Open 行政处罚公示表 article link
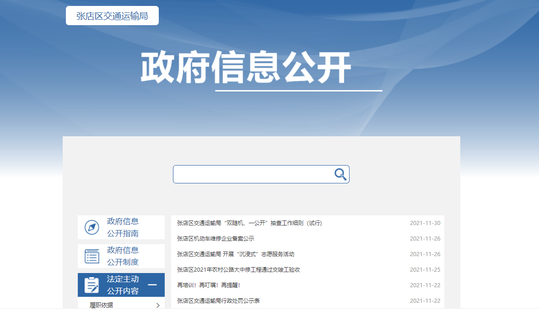 [218, 301]
